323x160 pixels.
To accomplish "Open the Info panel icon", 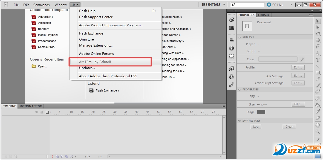I will (232, 48).
